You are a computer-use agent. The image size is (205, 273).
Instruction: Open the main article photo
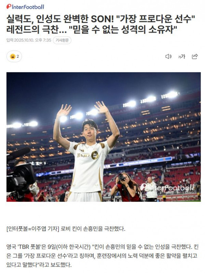[104, 137]
